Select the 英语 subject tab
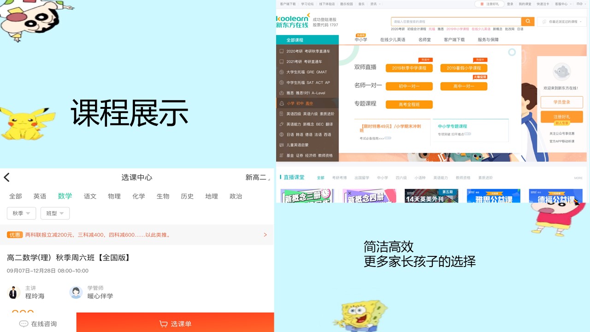The width and height of the screenshot is (590, 332). click(x=40, y=196)
